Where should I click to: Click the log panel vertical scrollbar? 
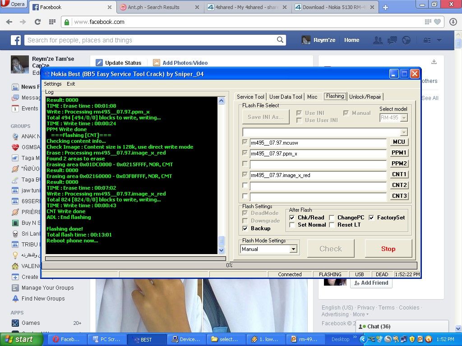(x=221, y=171)
